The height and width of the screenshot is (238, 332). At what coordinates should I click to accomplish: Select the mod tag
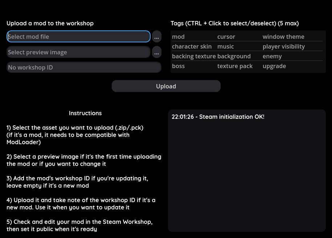pos(178,37)
